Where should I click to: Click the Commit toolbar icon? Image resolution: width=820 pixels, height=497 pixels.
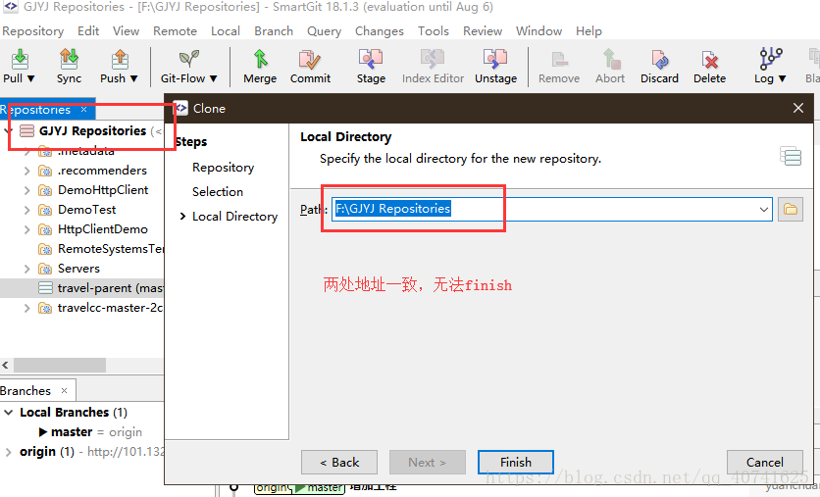[310, 59]
